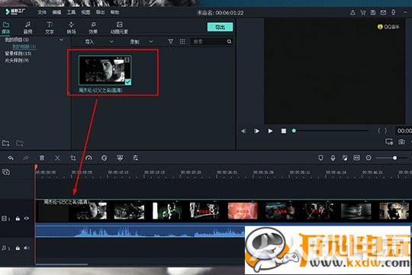Select the video clip on the timeline
Viewport: 412px width, 275px height.
pos(224,211)
